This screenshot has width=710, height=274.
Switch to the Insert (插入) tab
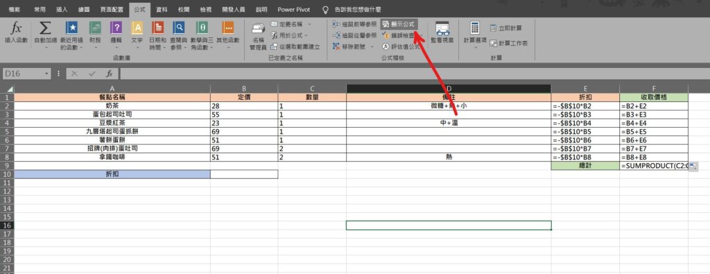pos(62,9)
